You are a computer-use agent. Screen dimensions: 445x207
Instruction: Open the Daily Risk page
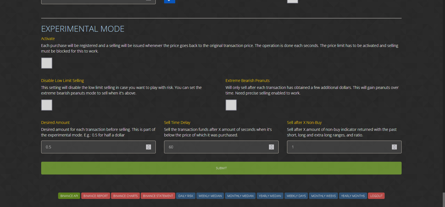(x=186, y=196)
